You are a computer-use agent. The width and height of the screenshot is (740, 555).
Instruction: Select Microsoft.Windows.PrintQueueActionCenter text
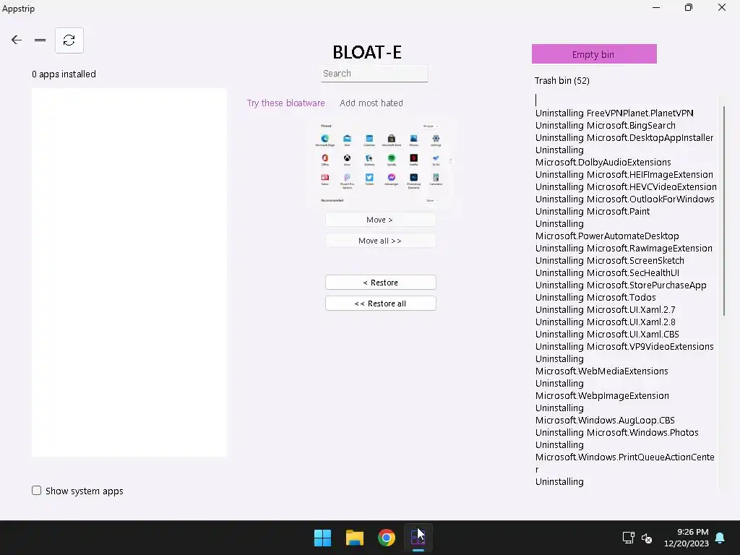625,463
